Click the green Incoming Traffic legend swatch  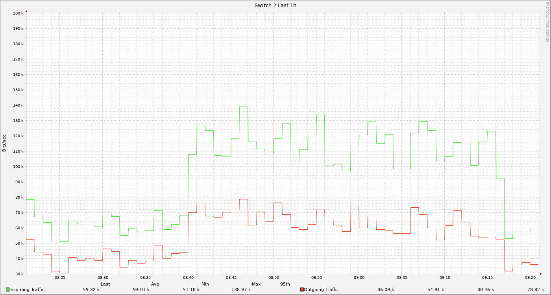tap(7, 289)
